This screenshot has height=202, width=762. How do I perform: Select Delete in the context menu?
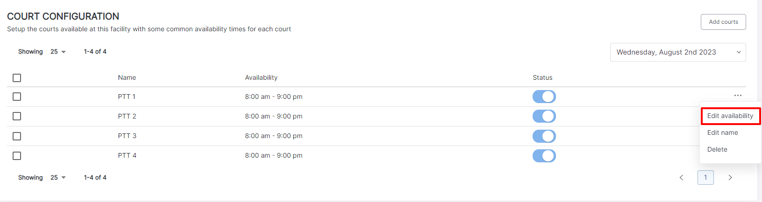pyautogui.click(x=717, y=149)
